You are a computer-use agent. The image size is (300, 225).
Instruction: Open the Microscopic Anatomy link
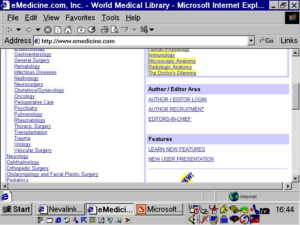point(172,61)
